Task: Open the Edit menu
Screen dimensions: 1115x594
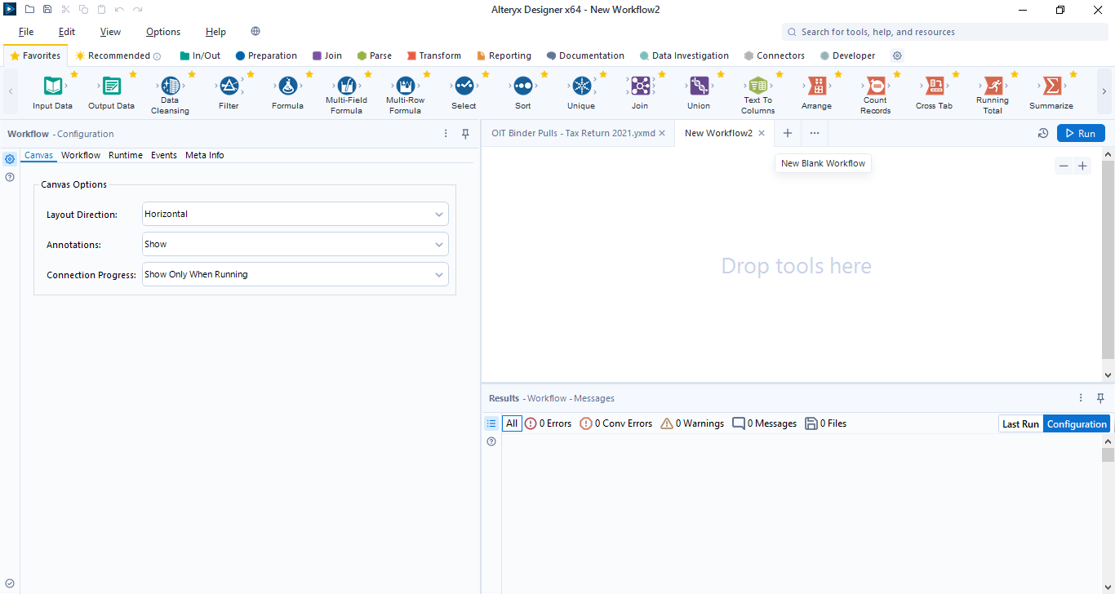Action: [x=67, y=32]
